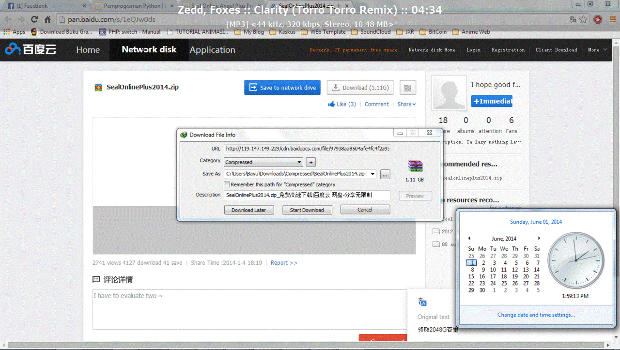Open Apps shortcut in bookmarks bar
The width and height of the screenshot is (620, 350).
click(x=14, y=32)
